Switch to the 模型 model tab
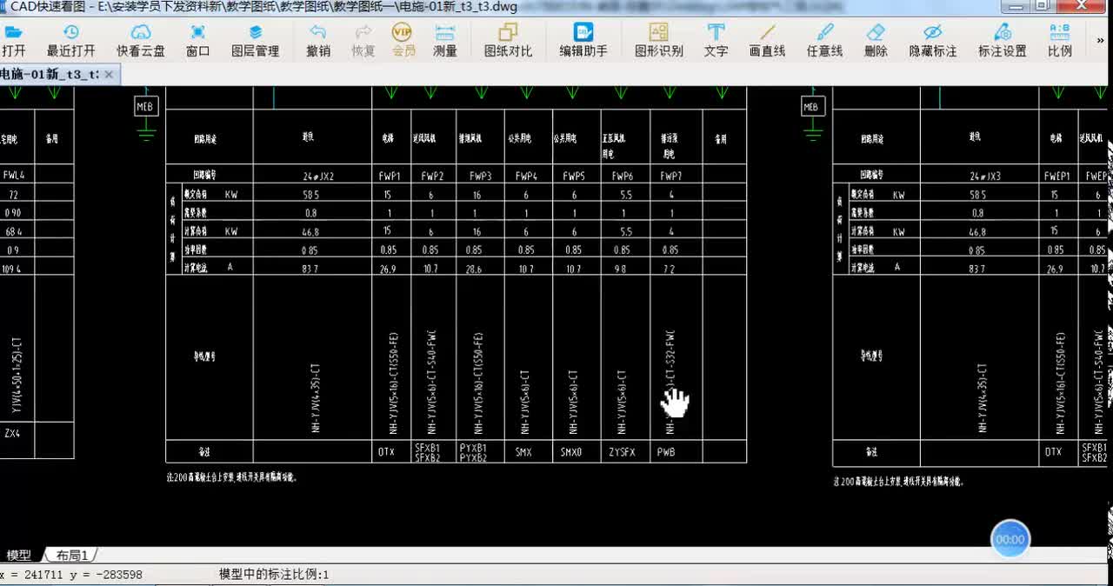Viewport: 1113px width, 586px height. (19, 555)
